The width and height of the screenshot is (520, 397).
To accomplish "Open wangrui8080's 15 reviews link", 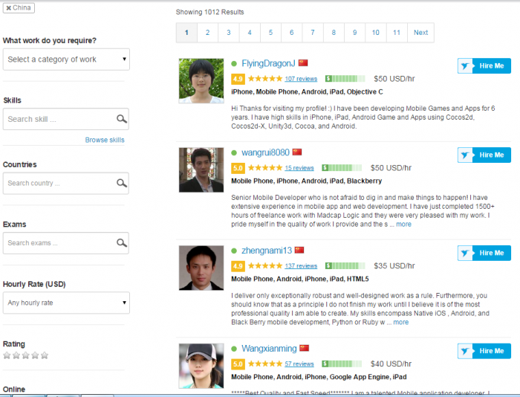I will click(299, 168).
